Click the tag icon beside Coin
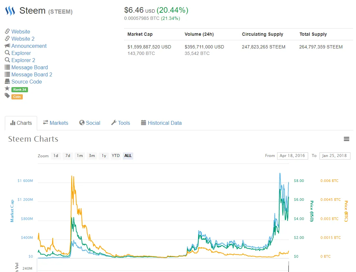Screen dimensions: 356x272 (x=7, y=96)
